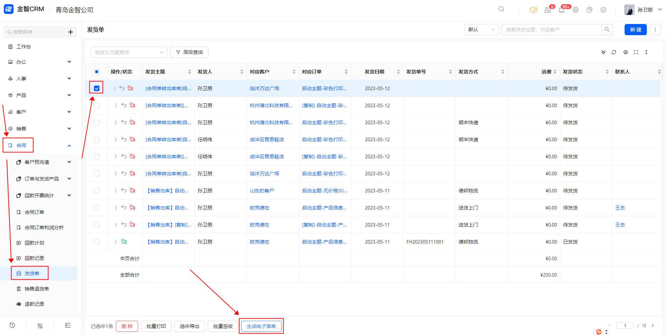
Task: Click the 高级查询 button
Action: coord(189,52)
